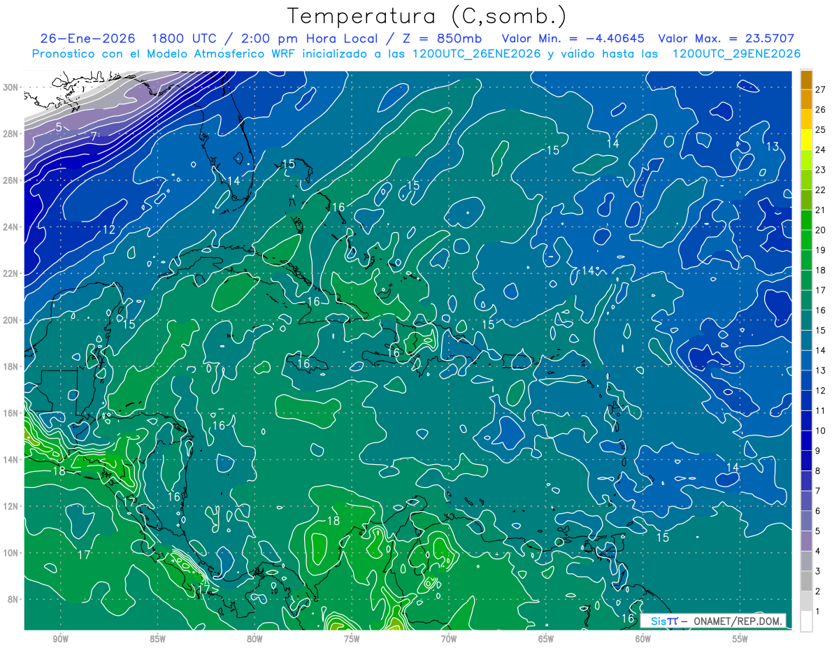
Task: Click the 10N latitude axis label
Action: coord(12,553)
